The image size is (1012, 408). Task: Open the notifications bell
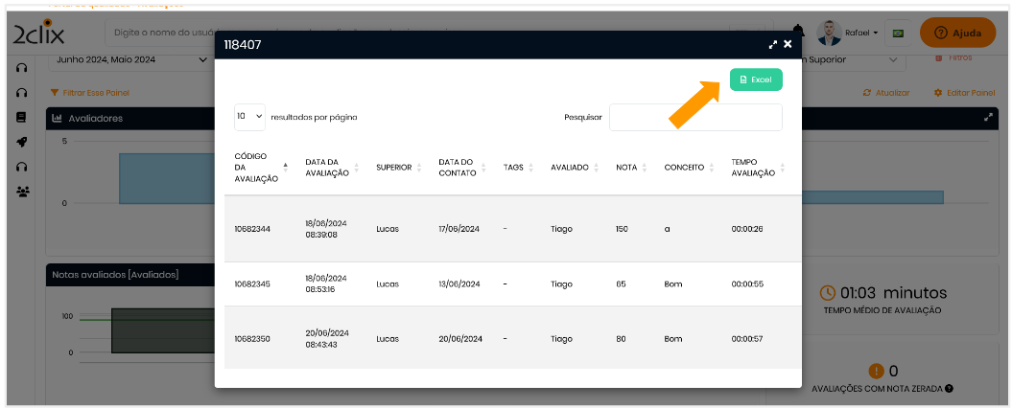[x=799, y=32]
